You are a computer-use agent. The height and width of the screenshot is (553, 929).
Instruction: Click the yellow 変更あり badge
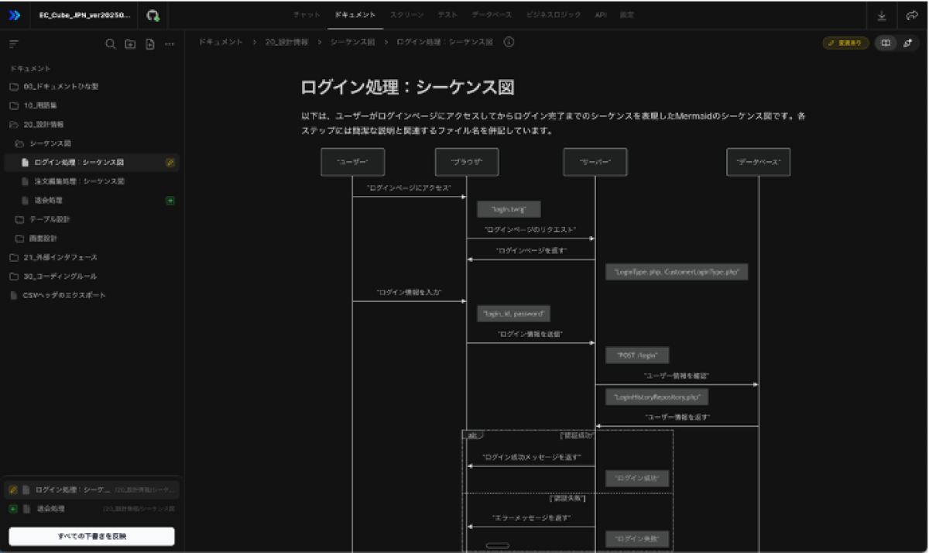click(x=845, y=43)
